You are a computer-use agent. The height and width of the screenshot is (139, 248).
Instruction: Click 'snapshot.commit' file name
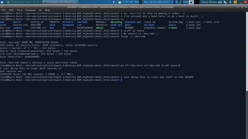(x=155, y=28)
